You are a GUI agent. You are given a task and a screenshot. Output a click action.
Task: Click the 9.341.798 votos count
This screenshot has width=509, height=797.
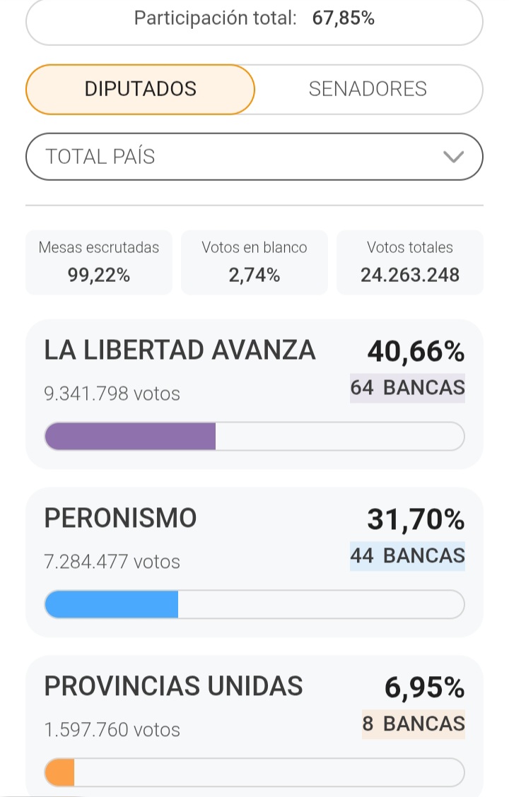pos(112,394)
